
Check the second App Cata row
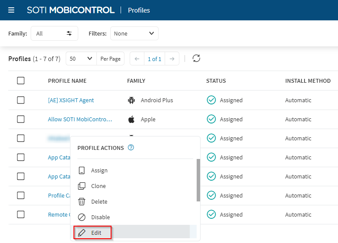(x=21, y=176)
